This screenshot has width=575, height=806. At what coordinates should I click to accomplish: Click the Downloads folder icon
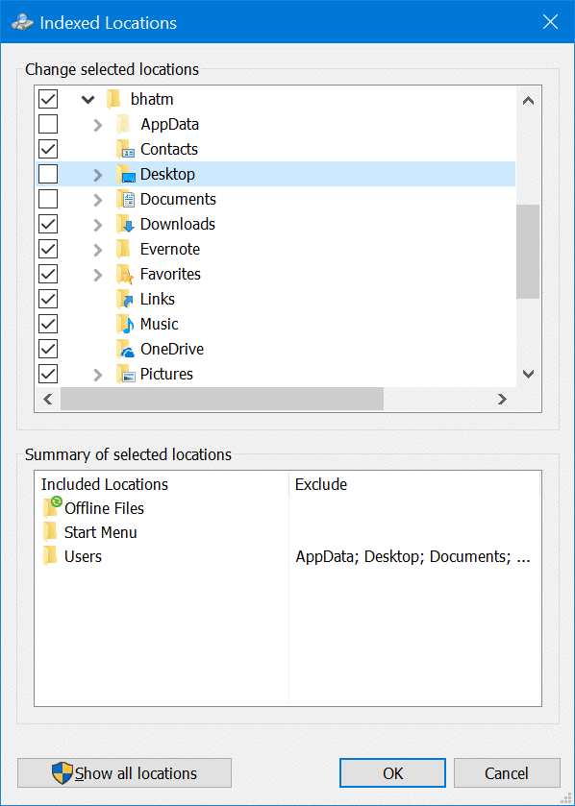click(x=126, y=225)
